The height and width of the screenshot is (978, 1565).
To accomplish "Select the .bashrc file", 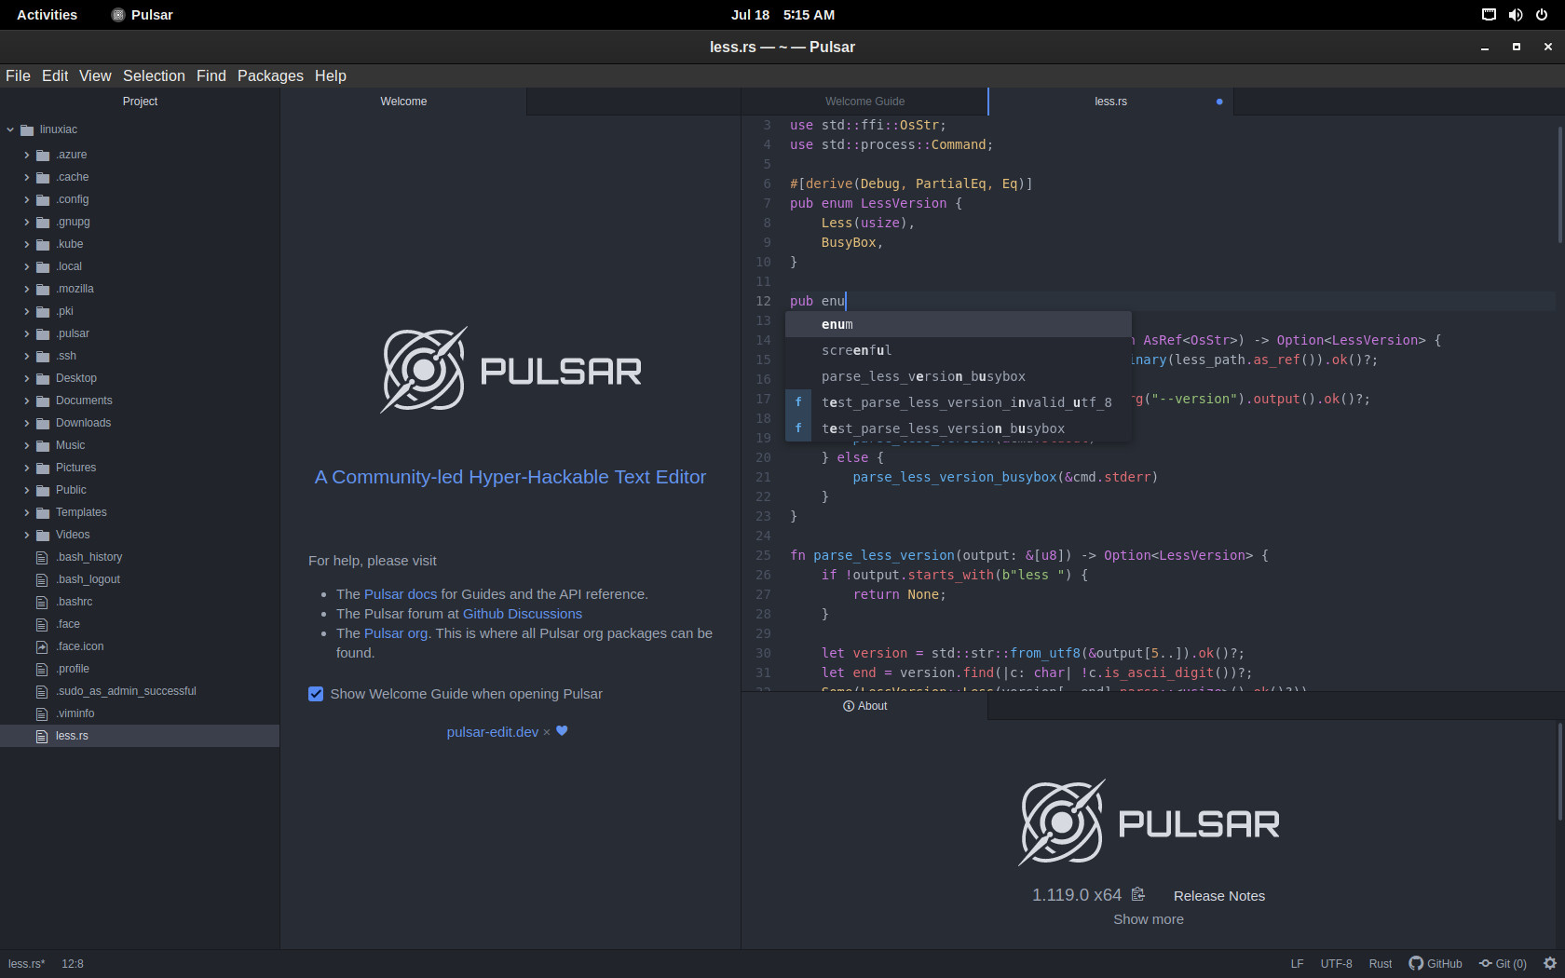I will pyautogui.click(x=140, y=602).
